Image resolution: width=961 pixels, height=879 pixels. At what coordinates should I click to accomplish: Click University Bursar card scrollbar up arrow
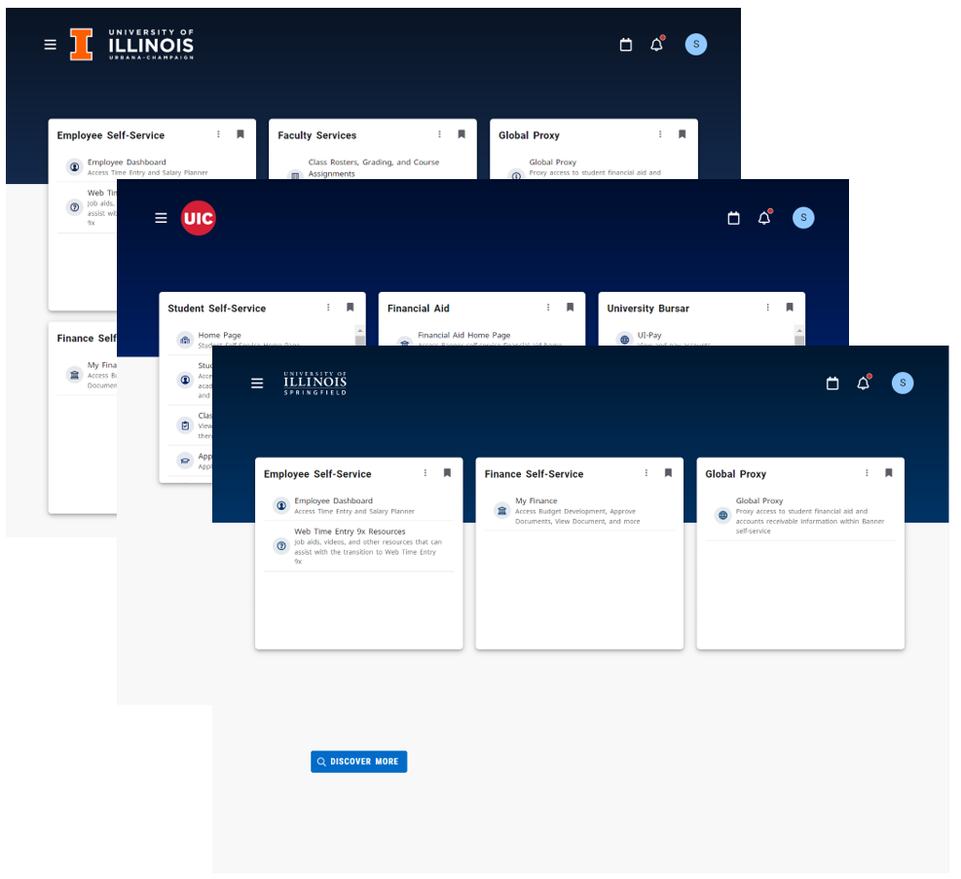799,330
